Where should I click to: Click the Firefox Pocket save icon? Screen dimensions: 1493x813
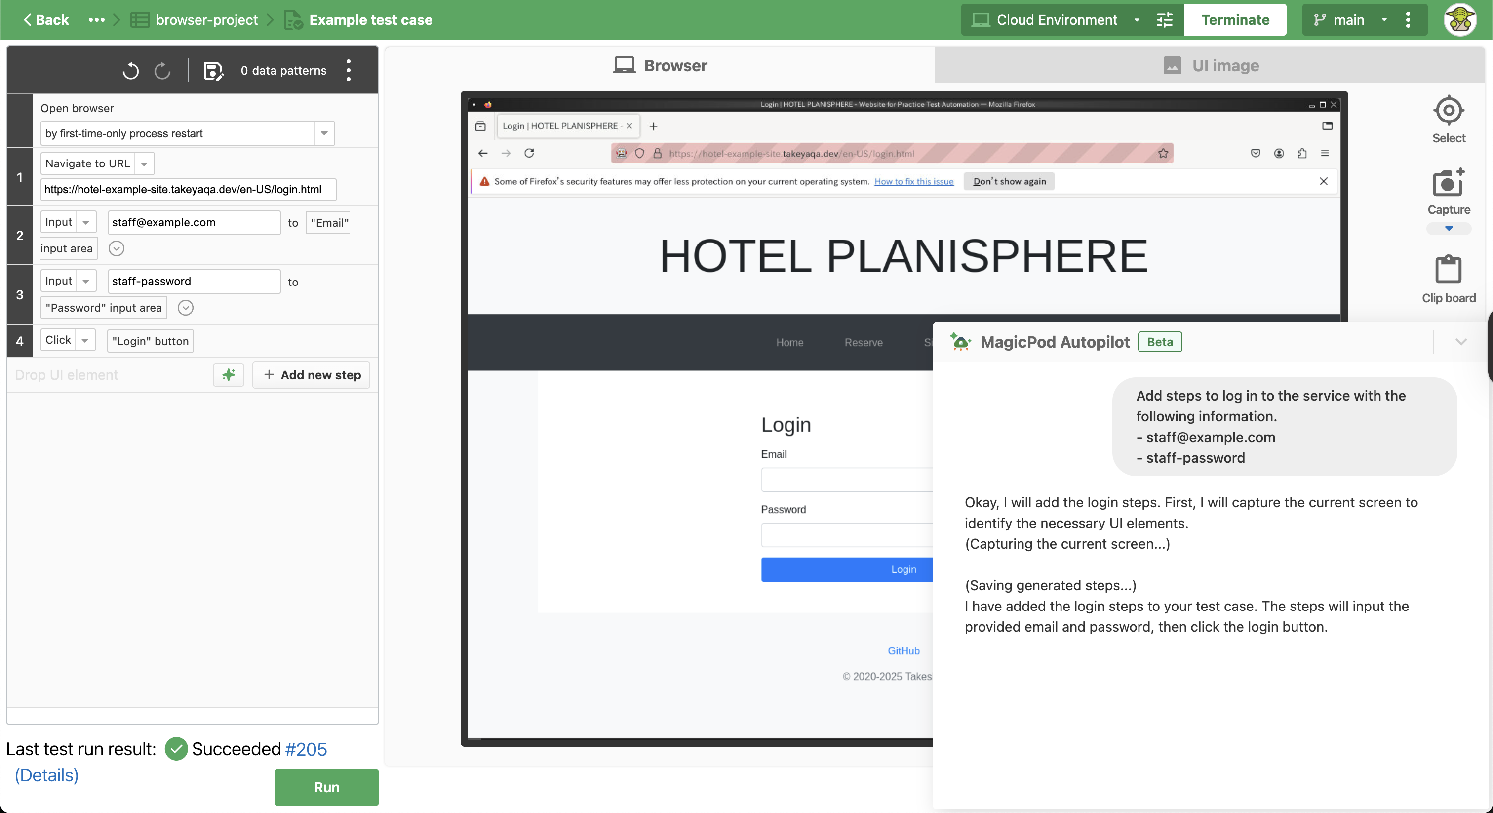coord(1256,153)
